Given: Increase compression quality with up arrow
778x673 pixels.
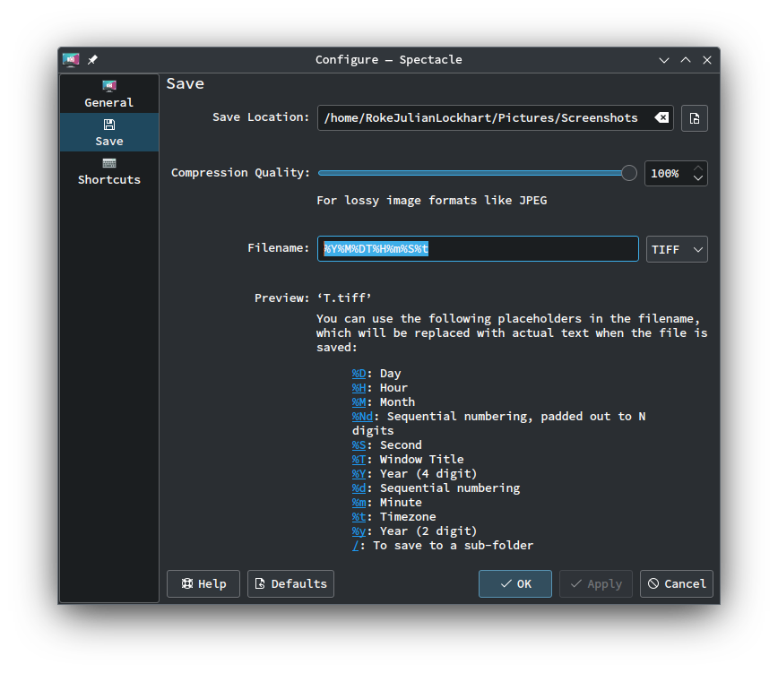Looking at the screenshot, I should pyautogui.click(x=698, y=168).
